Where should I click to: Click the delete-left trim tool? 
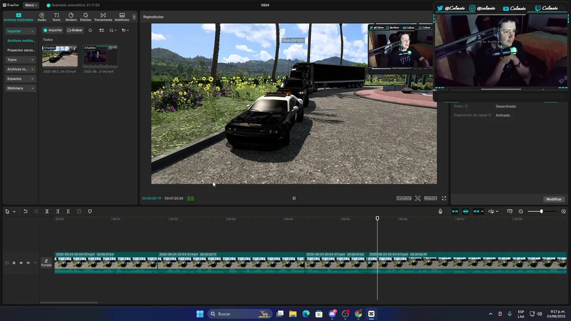coord(58,211)
